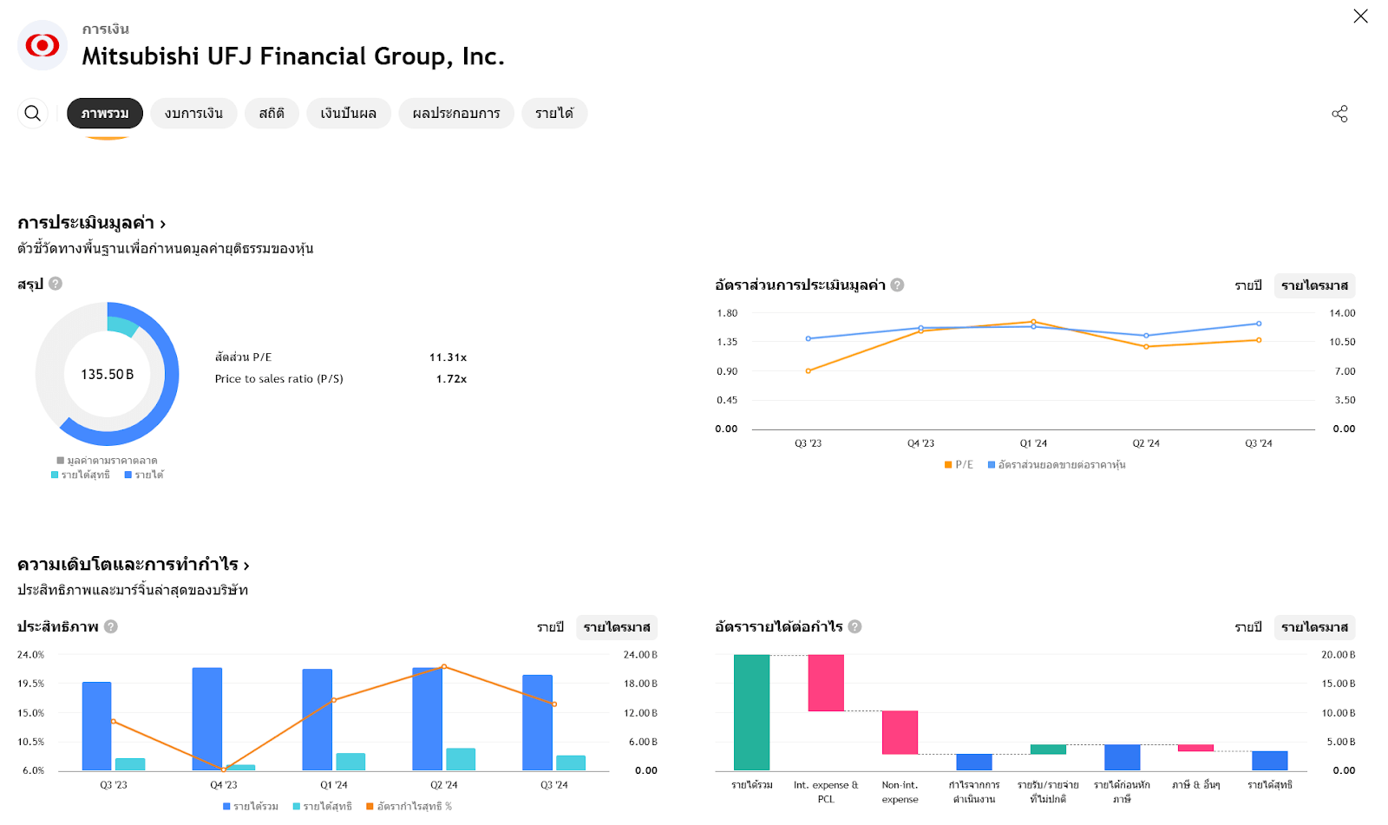The image size is (1388, 825).
Task: Select รายปี in valuation ratios chart
Action: tap(1248, 285)
